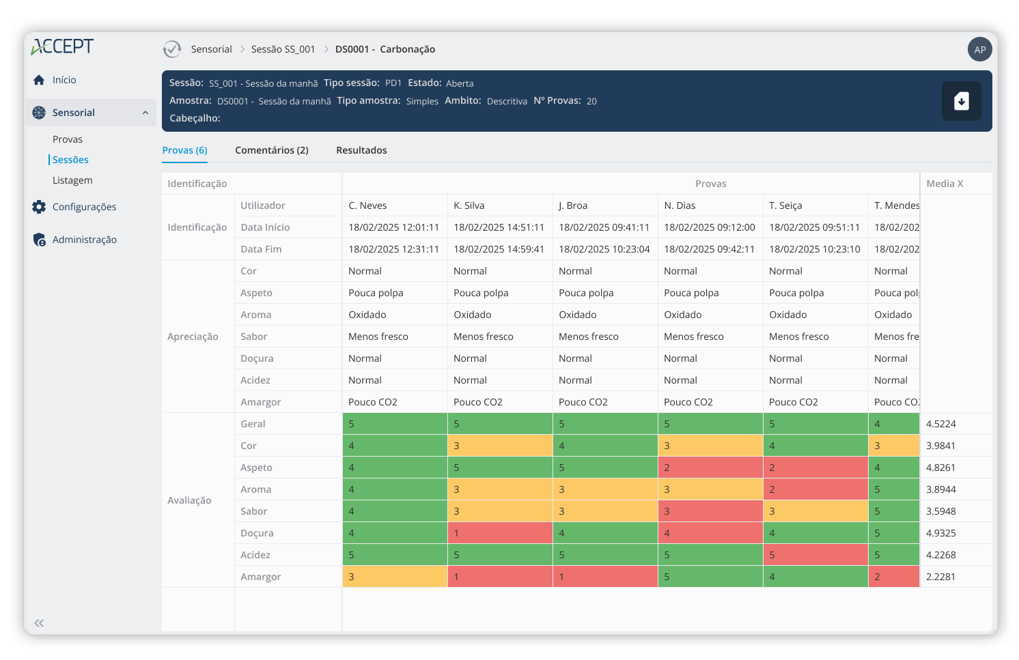Download the session file with export button
The height and width of the screenshot is (660, 1019).
[962, 101]
